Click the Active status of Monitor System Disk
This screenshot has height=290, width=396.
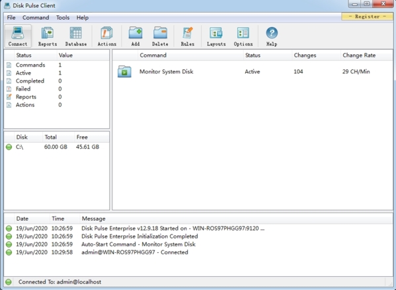[x=253, y=72]
